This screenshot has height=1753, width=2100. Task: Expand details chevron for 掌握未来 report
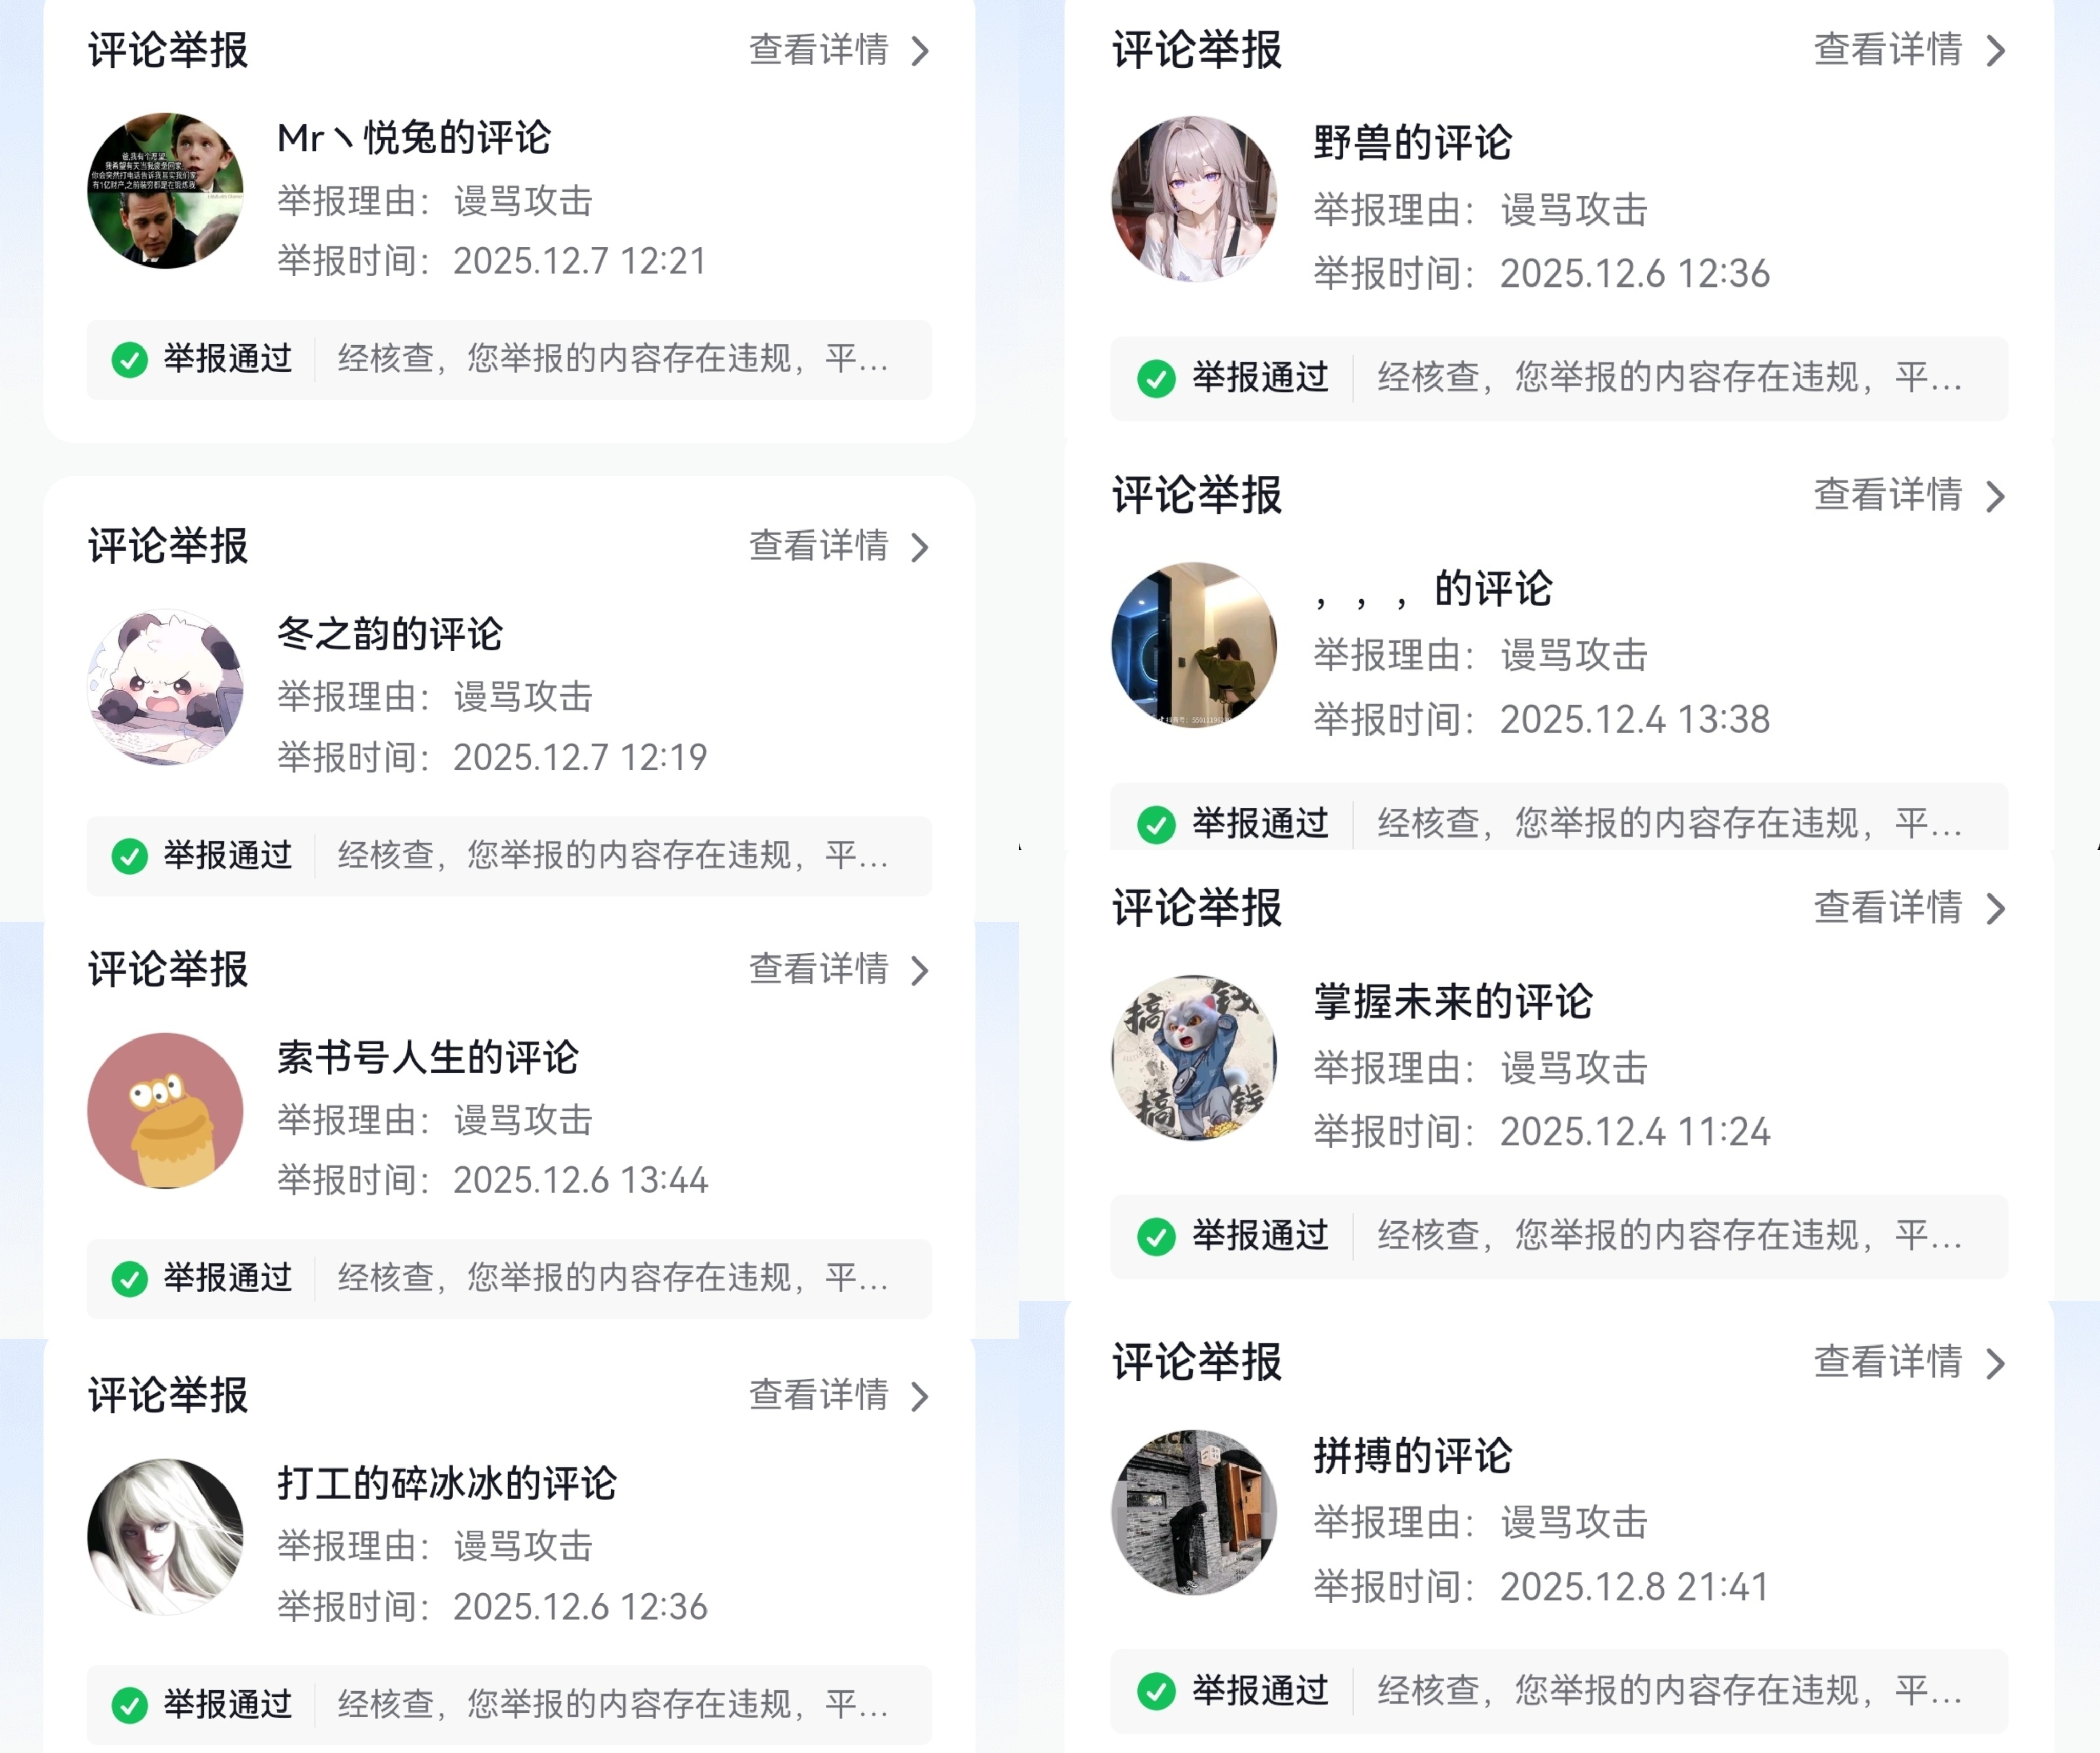click(x=1995, y=908)
